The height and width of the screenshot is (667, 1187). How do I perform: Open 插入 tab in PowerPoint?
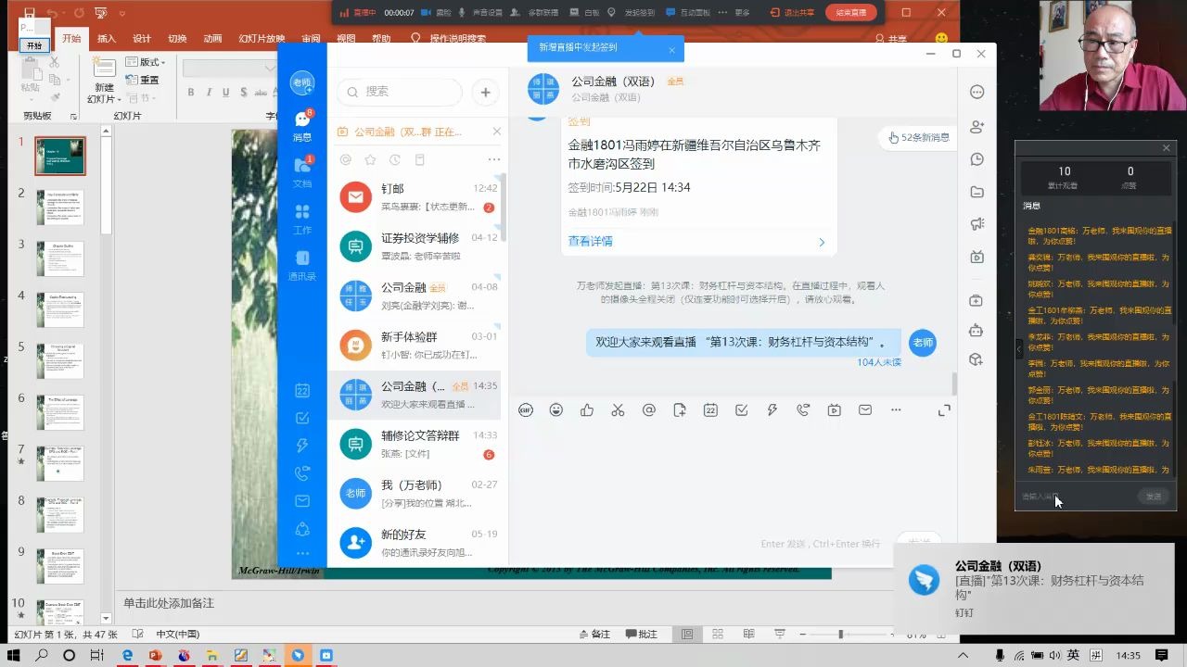[x=107, y=39]
